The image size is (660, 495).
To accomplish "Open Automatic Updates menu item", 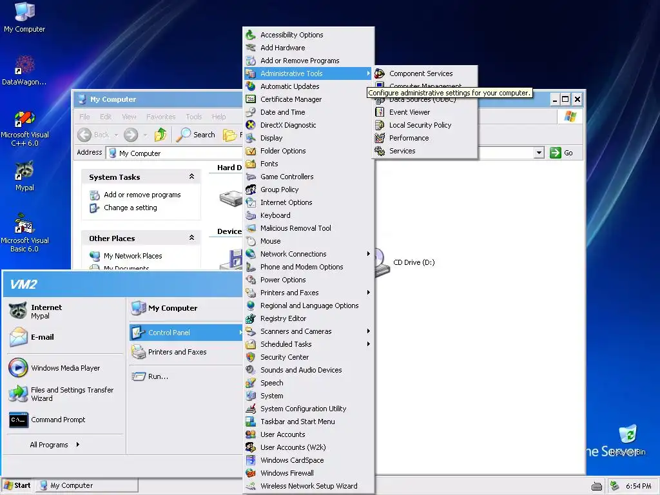I will (309, 86).
